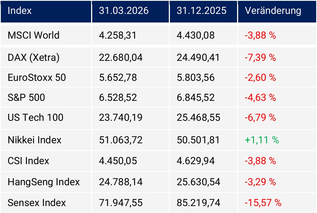317x213 pixels.
Task: Click the Nikkei Index name cell
Action: tap(35, 140)
